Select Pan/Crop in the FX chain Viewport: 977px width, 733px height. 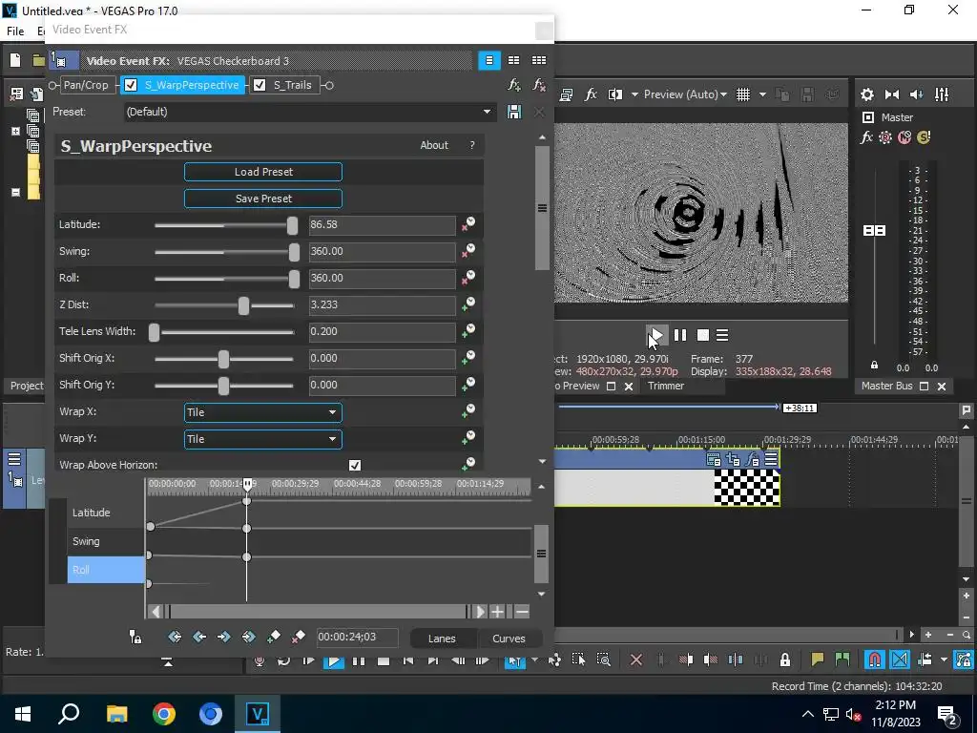[x=86, y=85]
